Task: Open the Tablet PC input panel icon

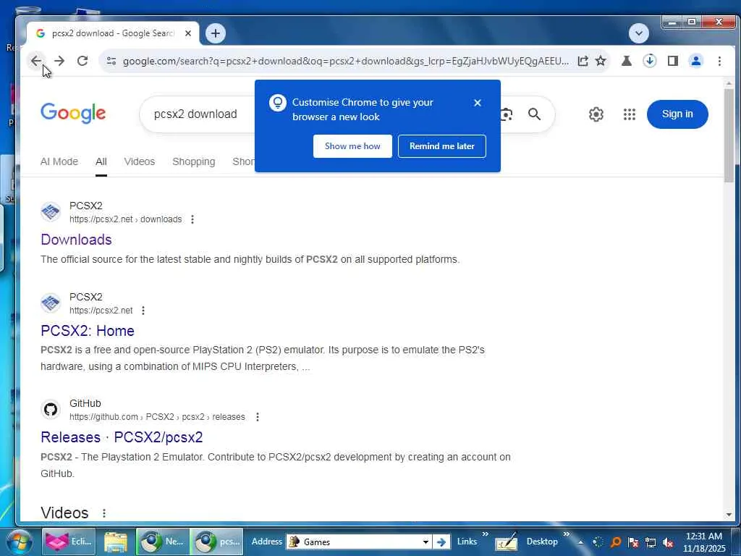Action: coord(506,542)
